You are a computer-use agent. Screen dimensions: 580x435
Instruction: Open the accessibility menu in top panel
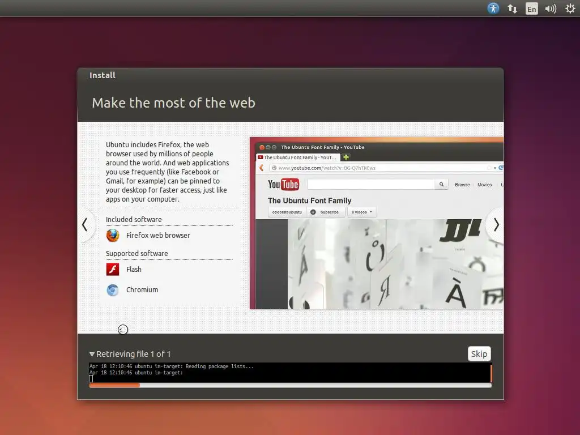pyautogui.click(x=493, y=8)
